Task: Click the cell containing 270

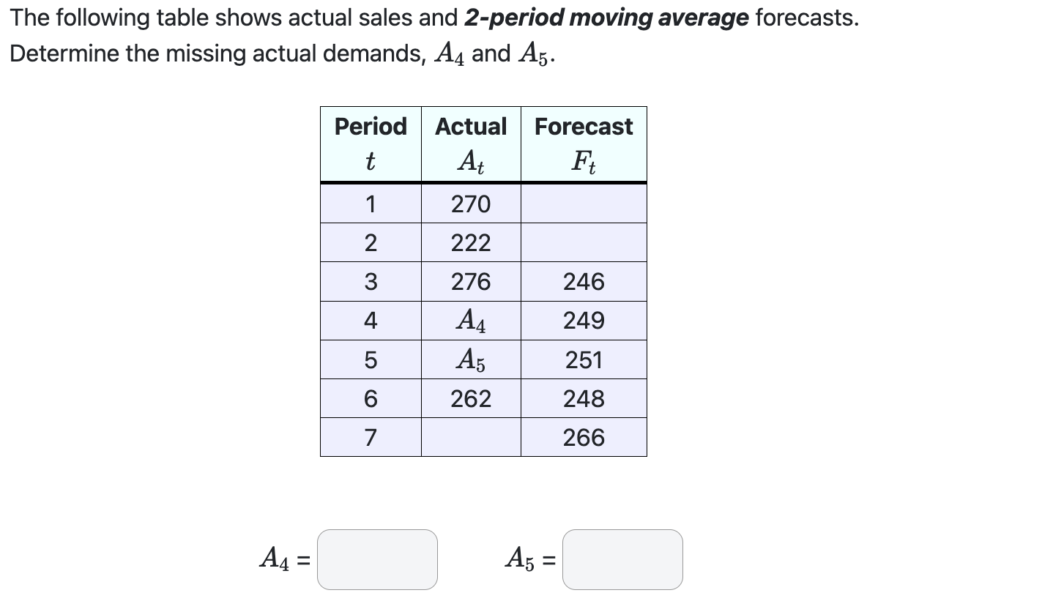Action: [470, 204]
